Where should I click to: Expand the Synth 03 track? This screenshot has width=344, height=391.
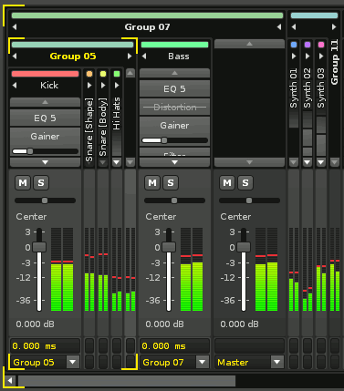(x=321, y=57)
